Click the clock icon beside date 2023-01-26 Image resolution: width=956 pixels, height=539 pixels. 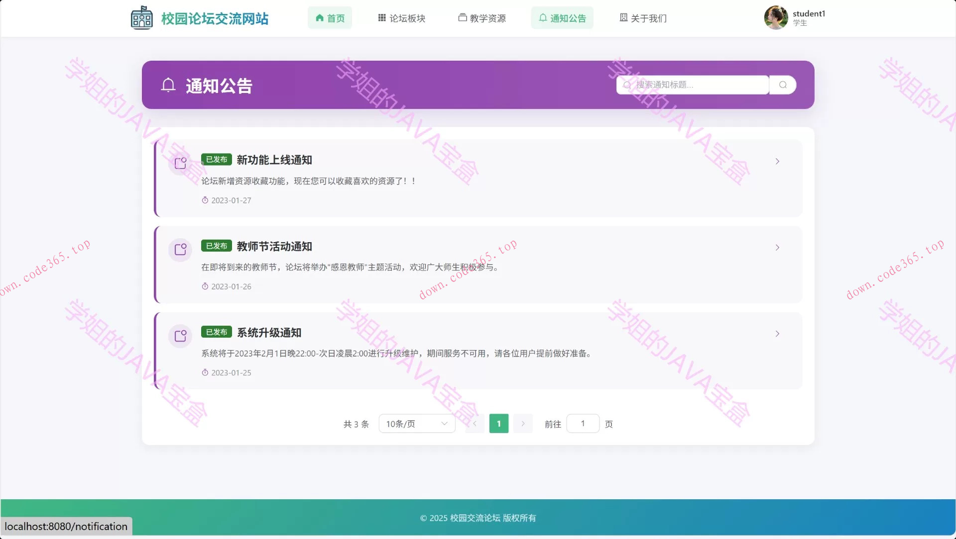click(205, 286)
